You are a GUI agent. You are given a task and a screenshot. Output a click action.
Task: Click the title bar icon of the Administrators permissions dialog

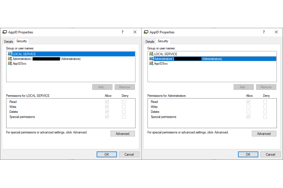pyautogui.click(x=146, y=32)
